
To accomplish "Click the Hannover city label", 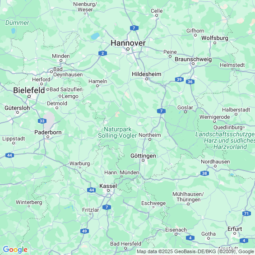I will coord(128,43).
